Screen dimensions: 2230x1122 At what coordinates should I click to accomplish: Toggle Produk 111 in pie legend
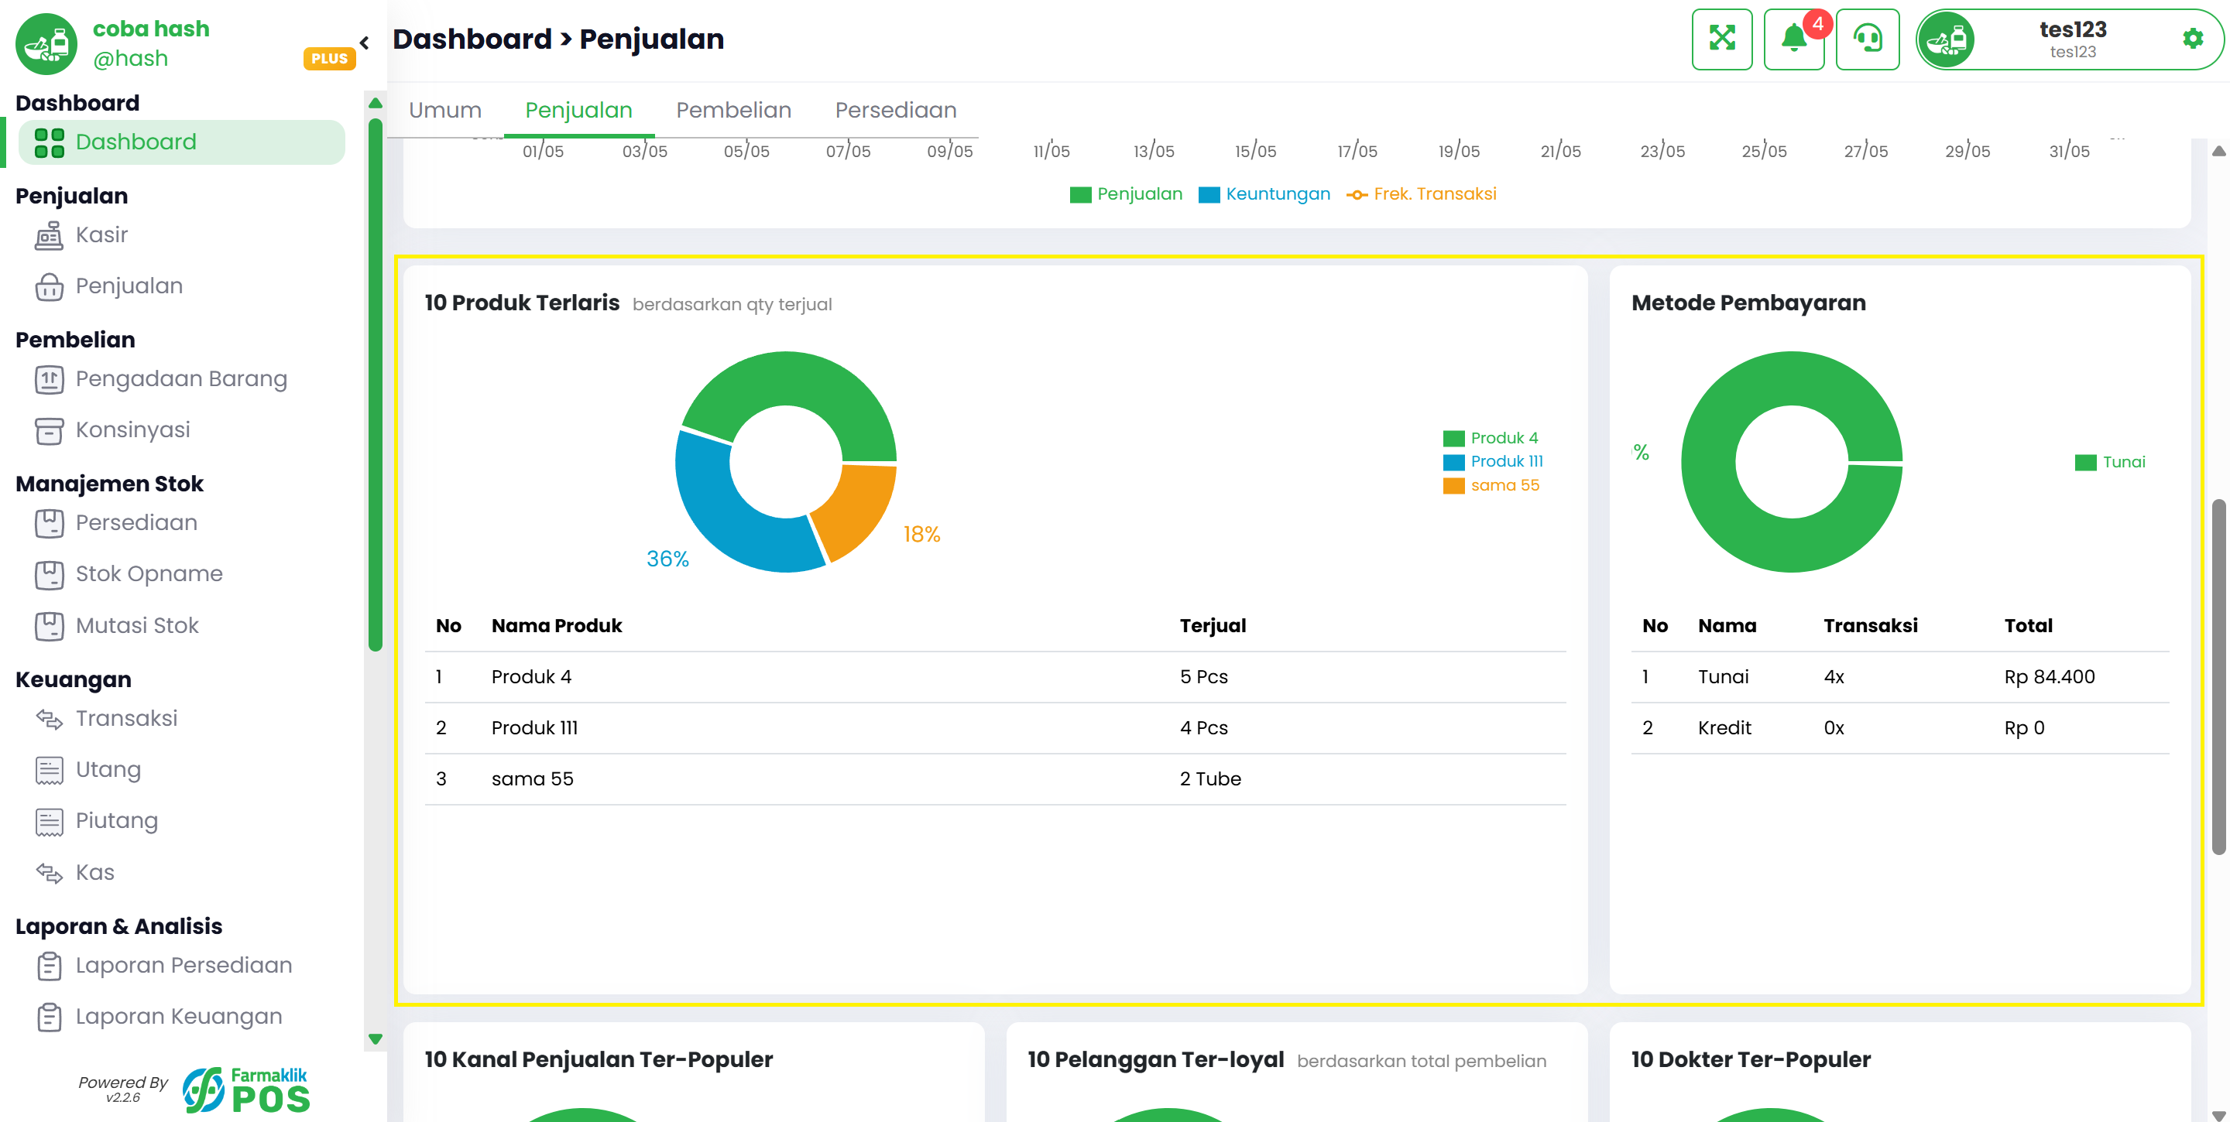(1492, 462)
